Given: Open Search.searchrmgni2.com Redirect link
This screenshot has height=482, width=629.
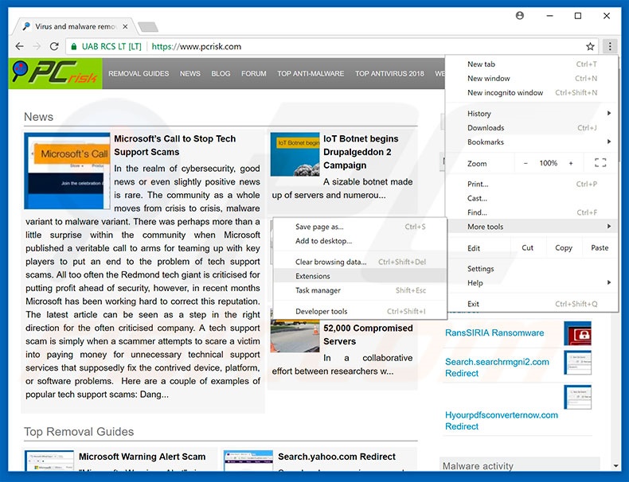Looking at the screenshot, I should coord(497,367).
